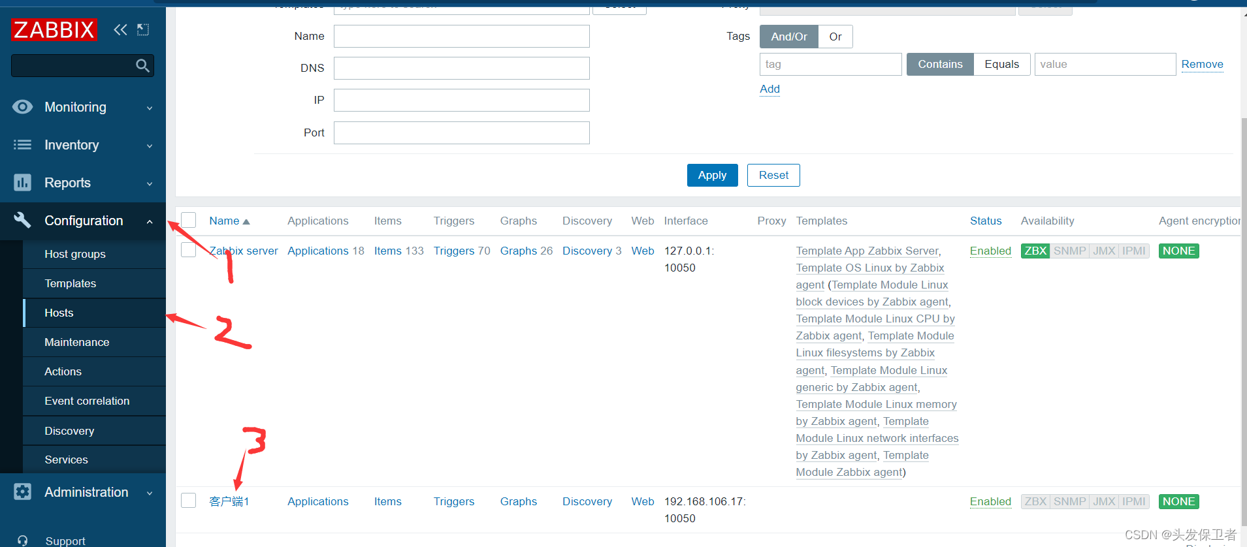Select the Or tag evaluation option
This screenshot has width=1247, height=547.
click(x=835, y=37)
